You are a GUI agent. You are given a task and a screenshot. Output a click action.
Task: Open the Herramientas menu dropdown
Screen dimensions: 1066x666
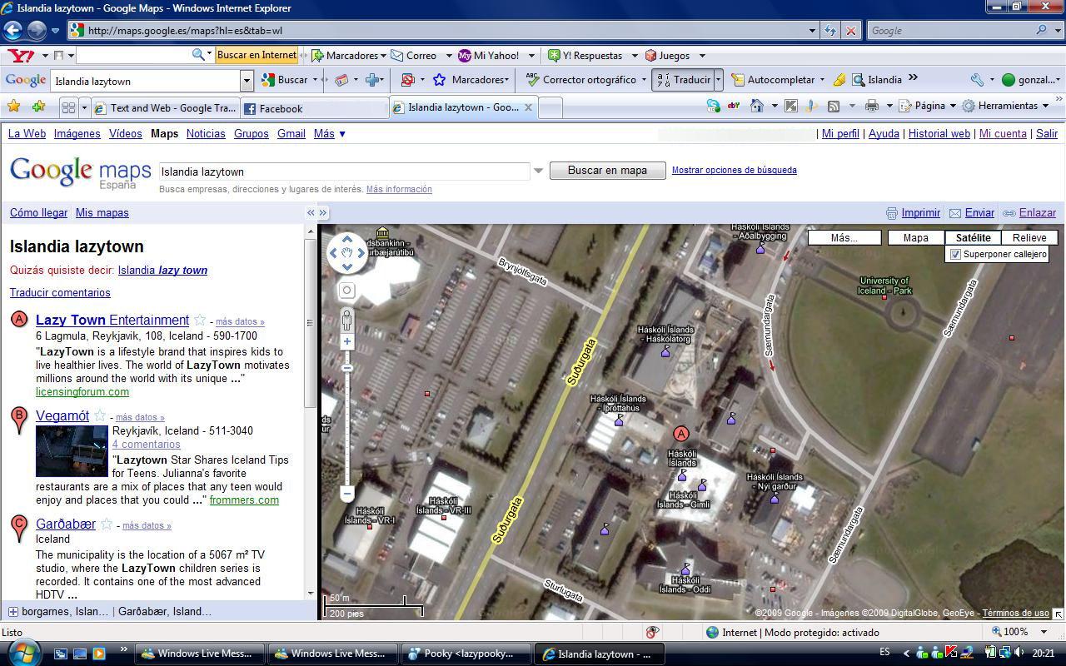1006,106
